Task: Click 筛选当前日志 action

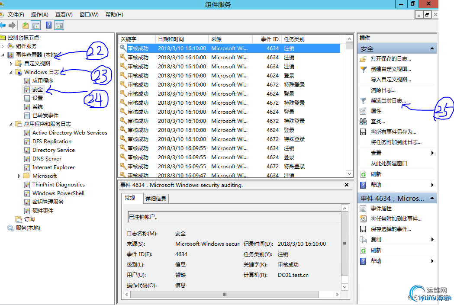Action: 388,101
